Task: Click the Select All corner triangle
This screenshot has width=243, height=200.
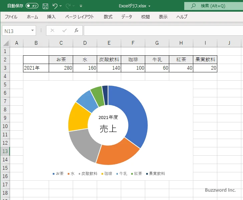Action: [6, 43]
